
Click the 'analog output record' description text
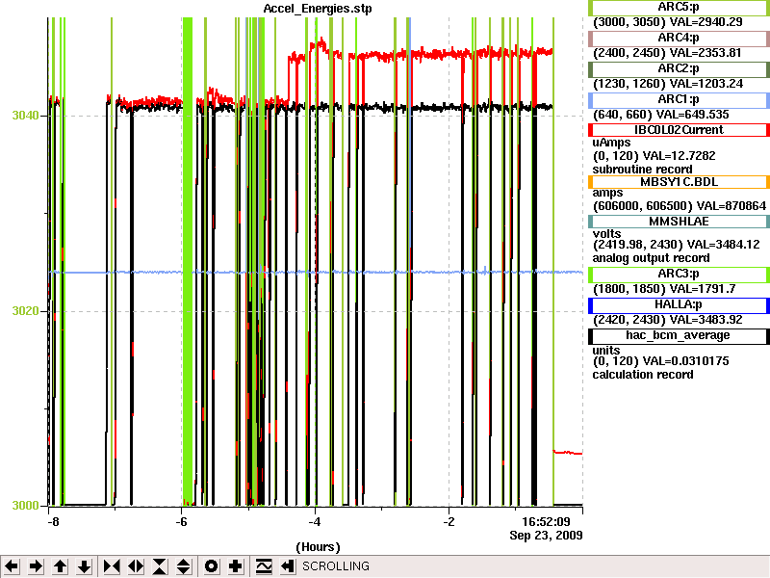coord(652,258)
